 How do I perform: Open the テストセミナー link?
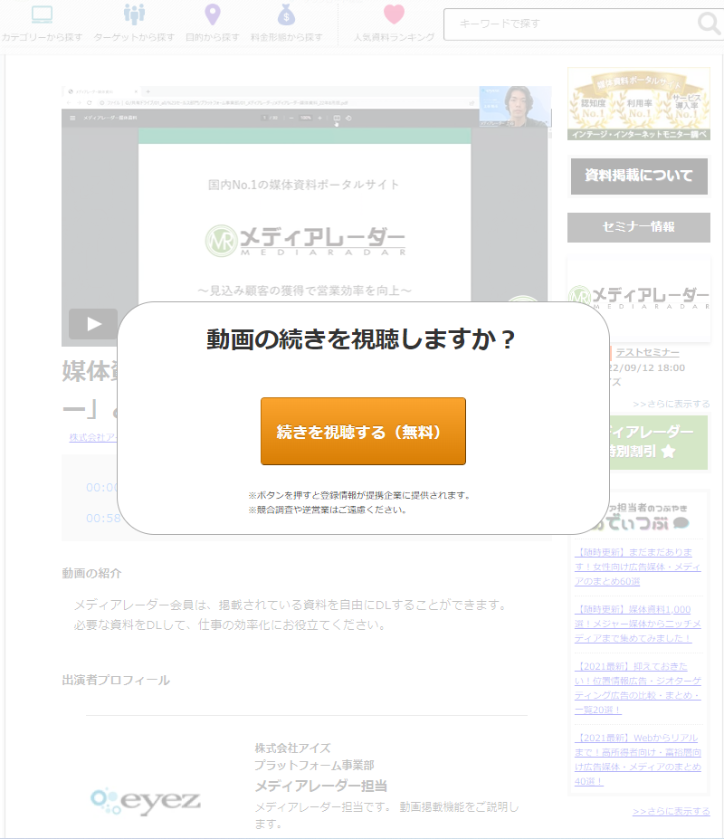(647, 353)
